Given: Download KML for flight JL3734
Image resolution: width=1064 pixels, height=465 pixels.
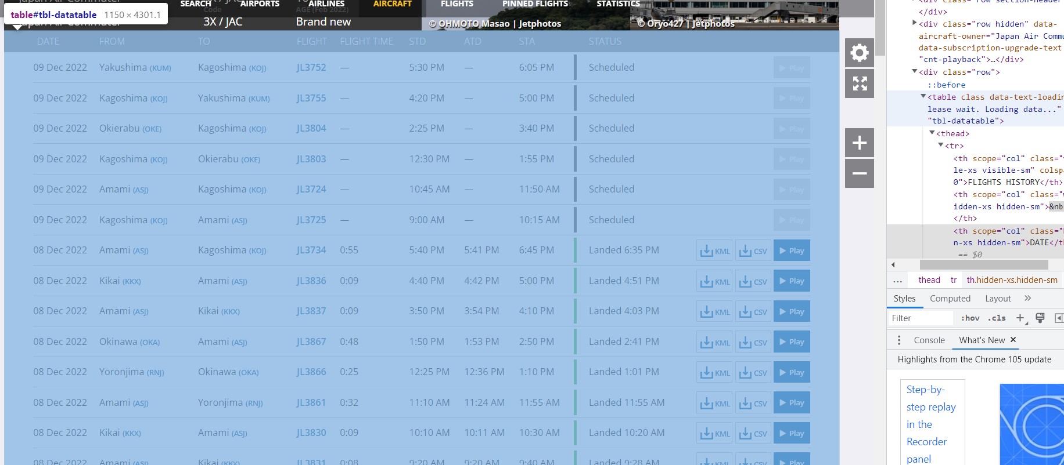Looking at the screenshot, I should [714, 250].
